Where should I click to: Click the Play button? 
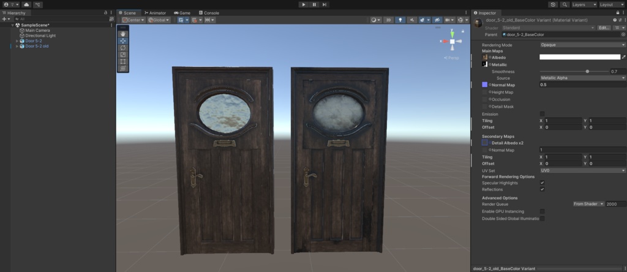(x=304, y=4)
